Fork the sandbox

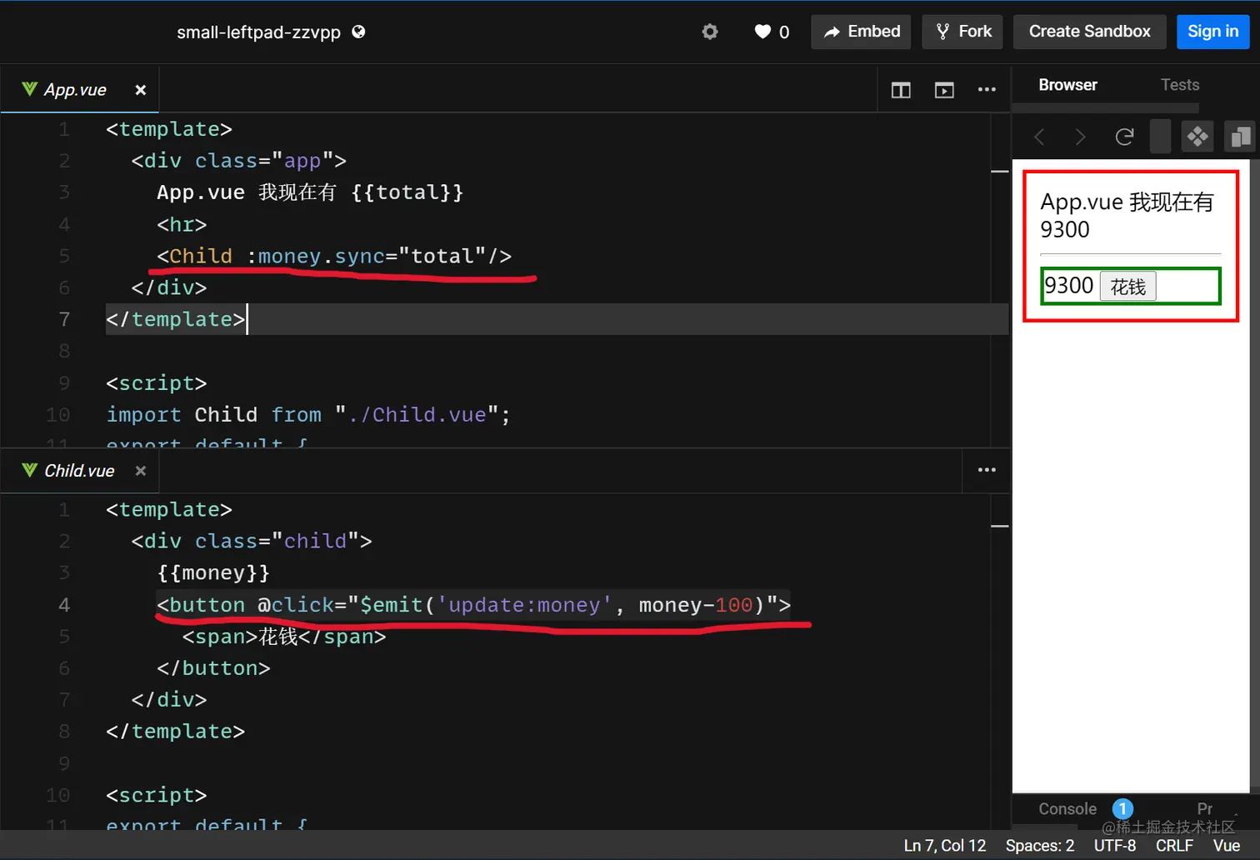pos(962,32)
